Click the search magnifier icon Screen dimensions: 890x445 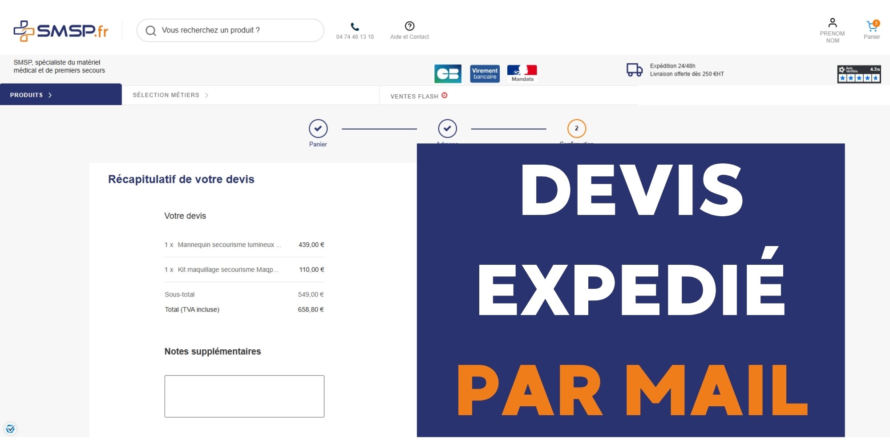tap(151, 31)
